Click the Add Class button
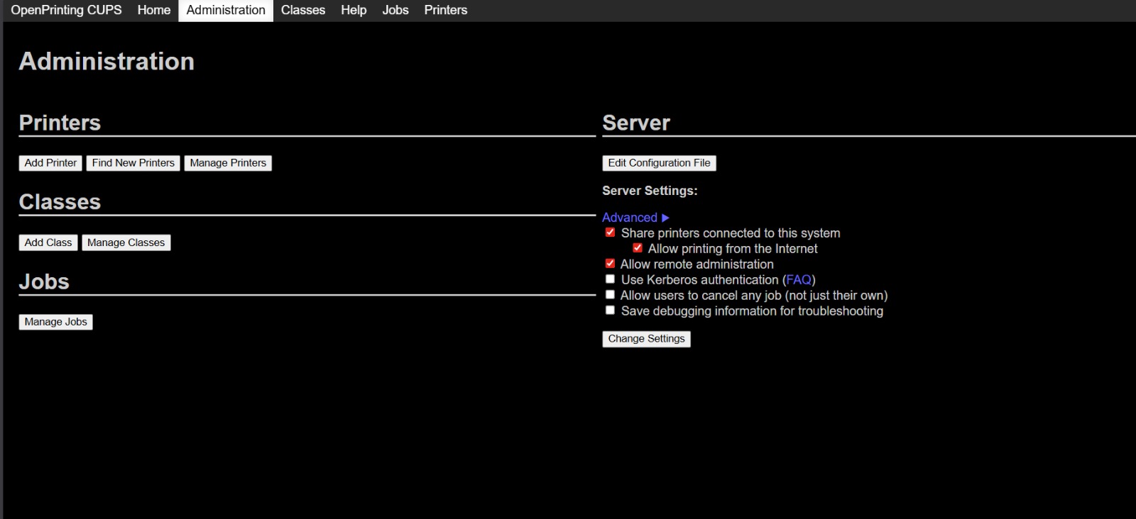This screenshot has width=1136, height=519. click(48, 242)
